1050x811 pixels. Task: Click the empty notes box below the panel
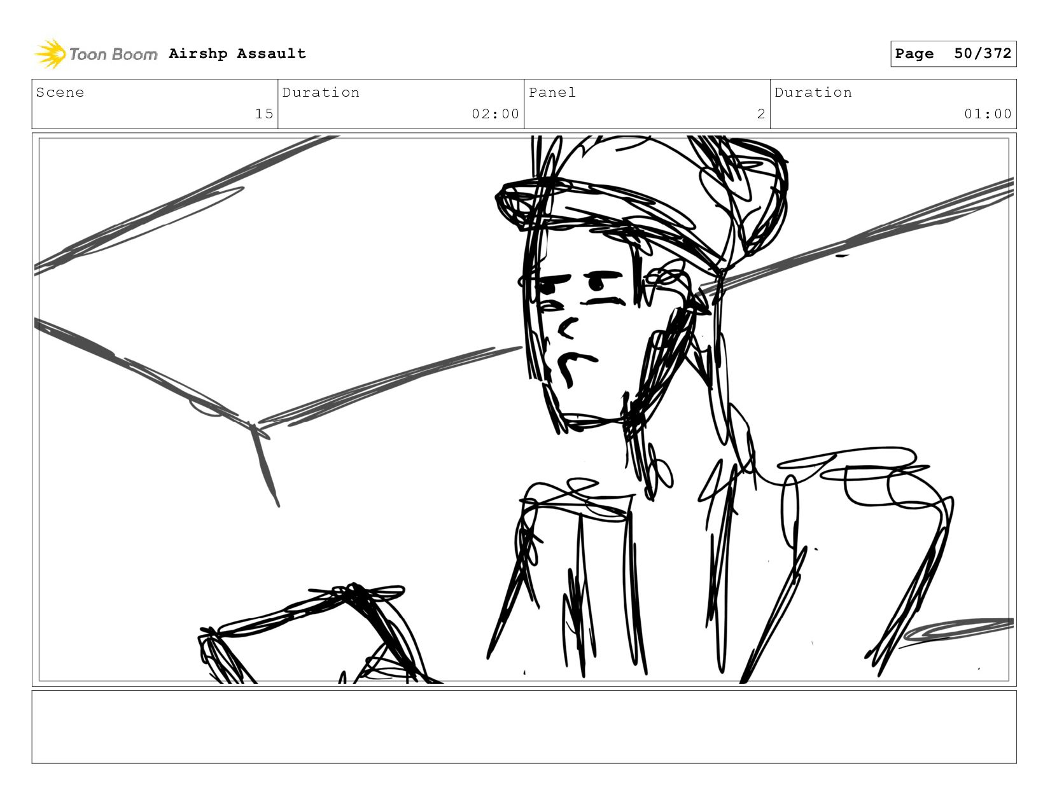[524, 727]
